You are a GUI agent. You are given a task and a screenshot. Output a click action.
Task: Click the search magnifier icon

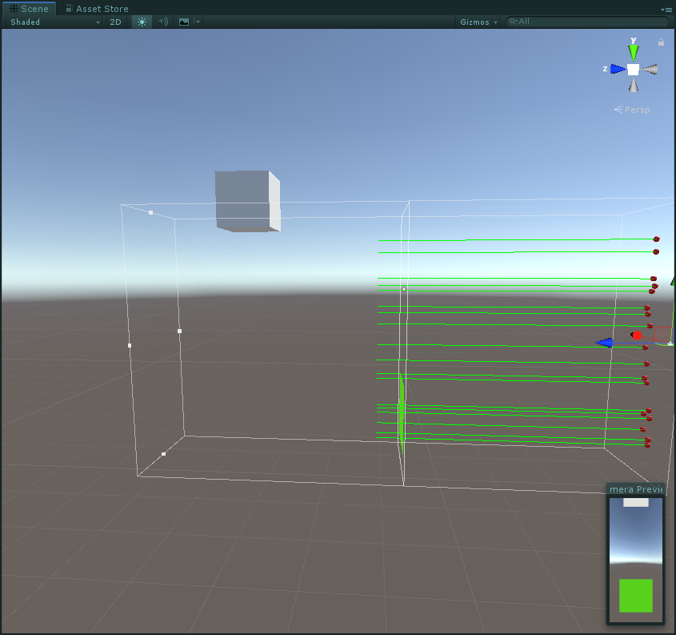point(513,21)
